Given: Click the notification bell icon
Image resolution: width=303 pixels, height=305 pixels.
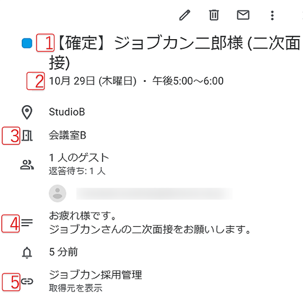Looking at the screenshot, I should pos(27,252).
